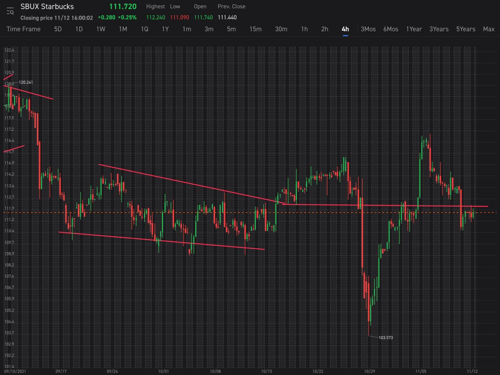Click the +0.25% change percentage
The image size is (500, 375).
(127, 17)
